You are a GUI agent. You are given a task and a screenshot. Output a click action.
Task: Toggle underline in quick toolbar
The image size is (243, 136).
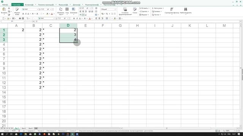(80, 19)
